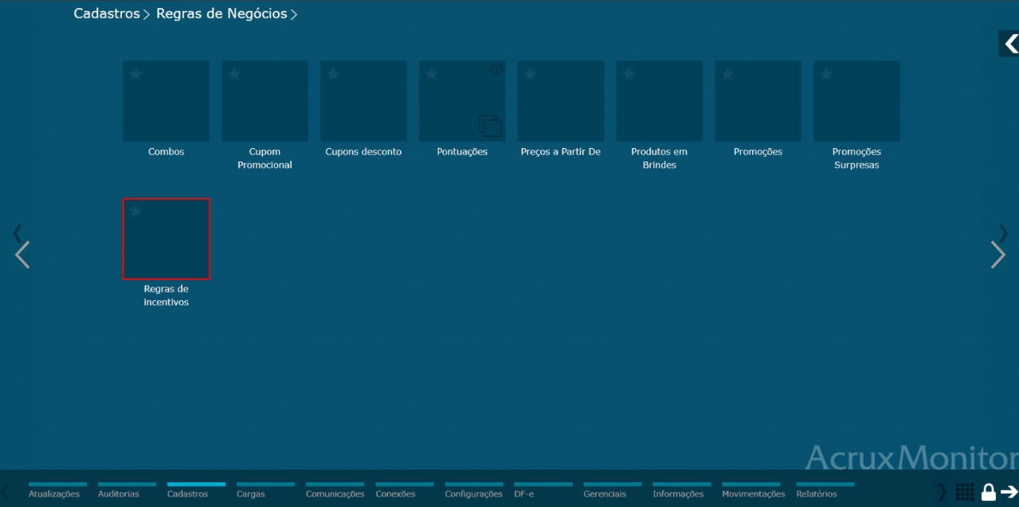Select the Cadastros tab
This screenshot has height=507, width=1019.
point(196,489)
